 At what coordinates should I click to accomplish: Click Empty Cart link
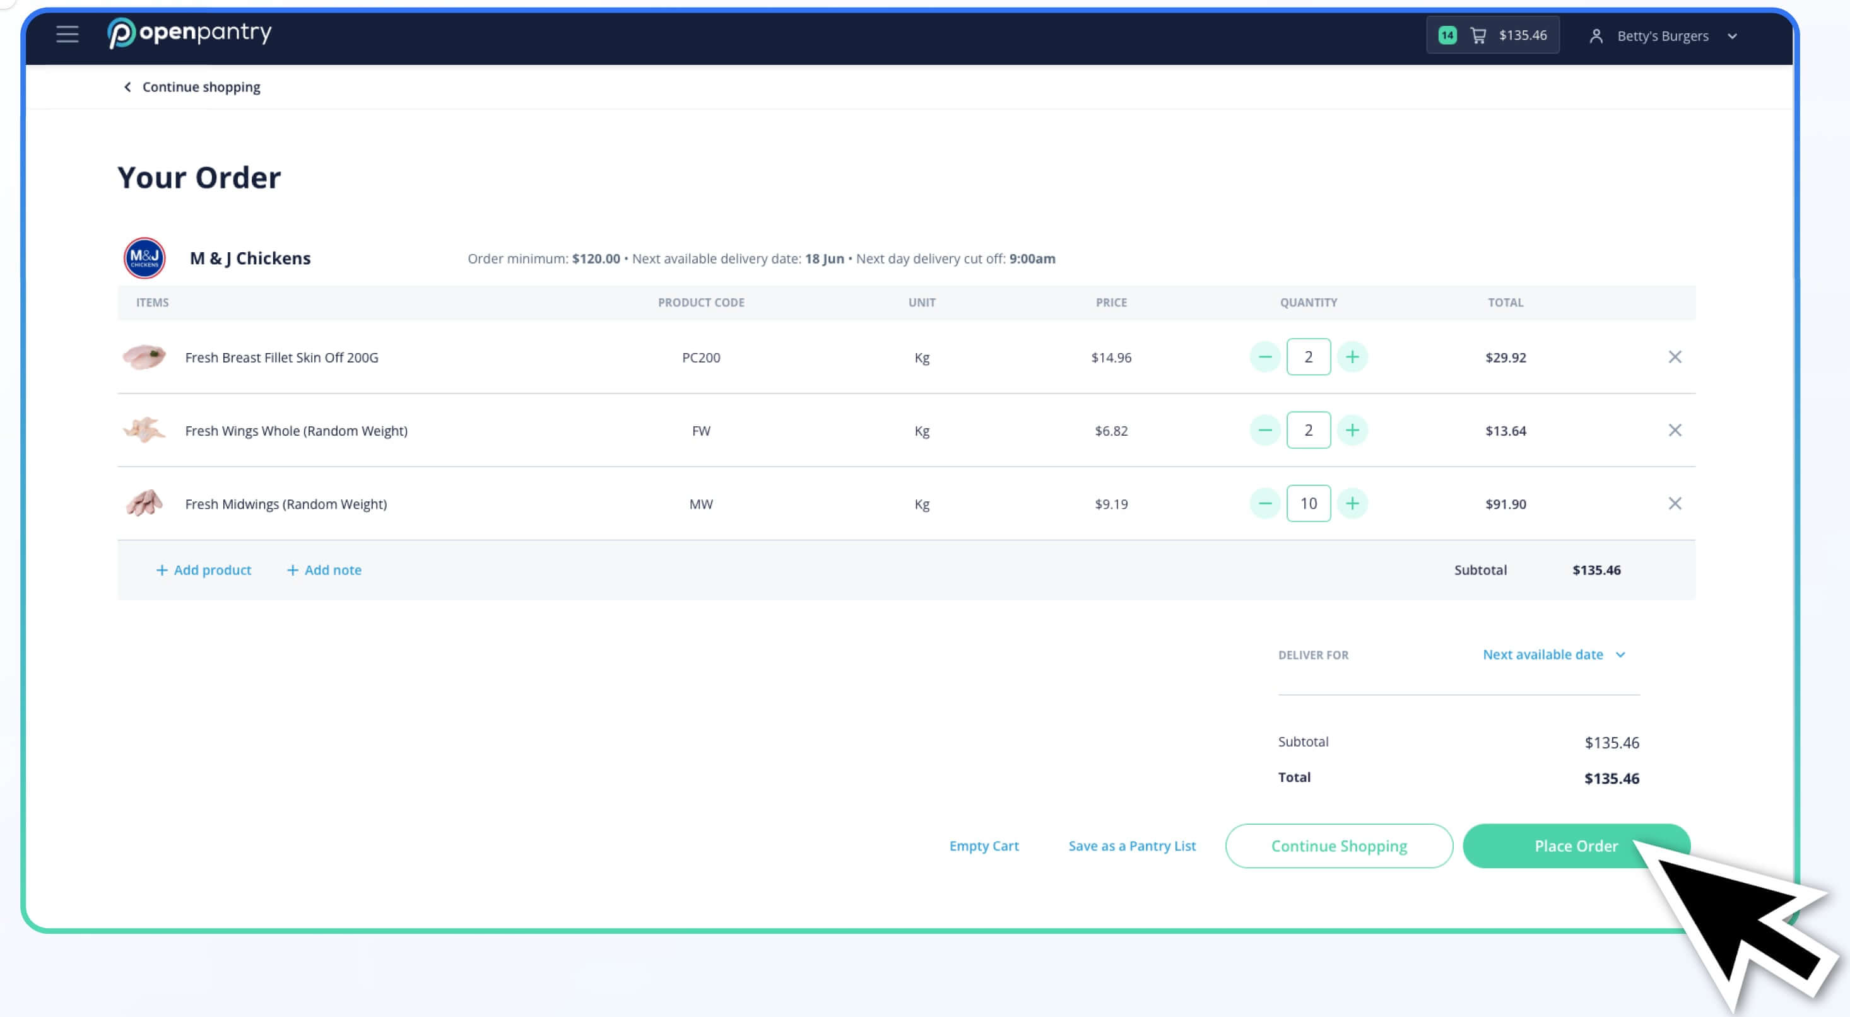(x=983, y=846)
